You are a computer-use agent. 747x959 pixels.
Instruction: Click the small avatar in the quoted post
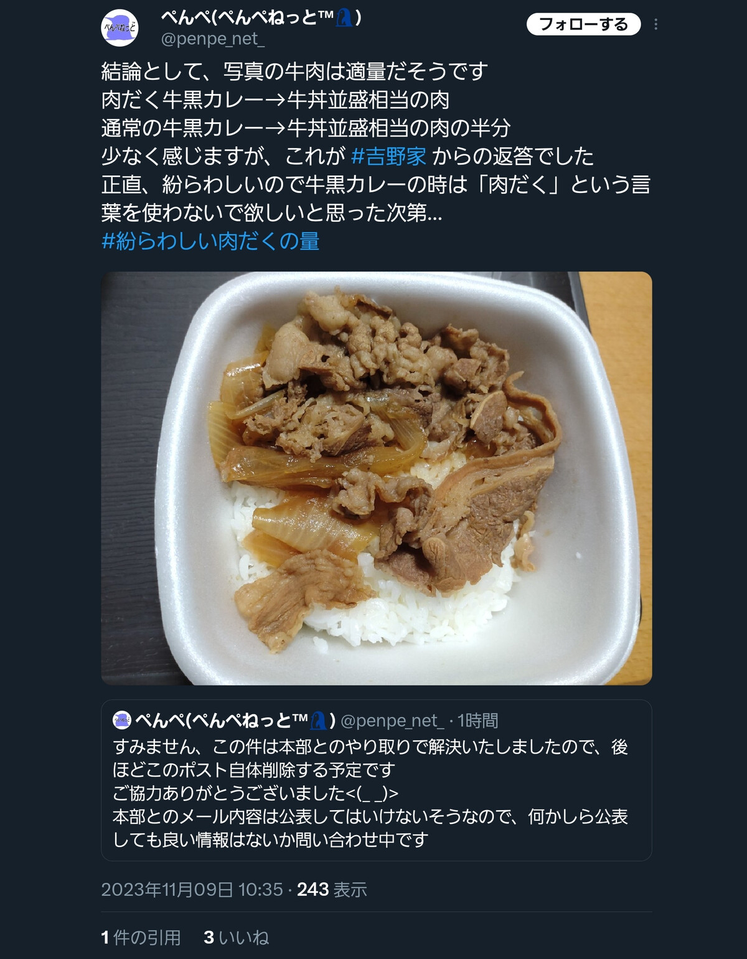click(121, 720)
